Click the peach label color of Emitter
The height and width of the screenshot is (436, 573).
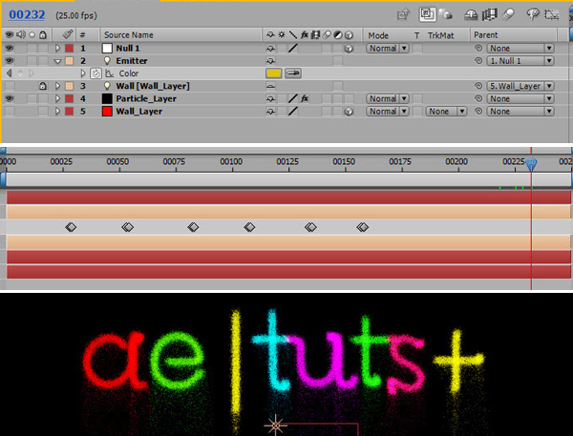(x=69, y=61)
